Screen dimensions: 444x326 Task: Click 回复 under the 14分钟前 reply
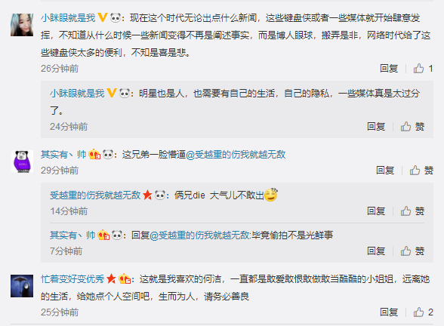click(376, 211)
